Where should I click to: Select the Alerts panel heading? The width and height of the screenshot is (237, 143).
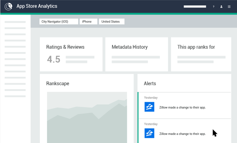[150, 84]
